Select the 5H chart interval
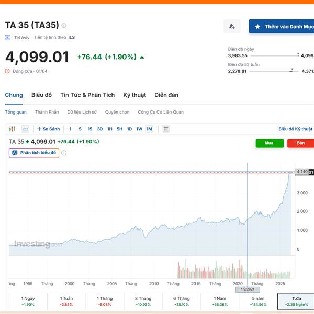This screenshot has height=314, width=314. 119,129
